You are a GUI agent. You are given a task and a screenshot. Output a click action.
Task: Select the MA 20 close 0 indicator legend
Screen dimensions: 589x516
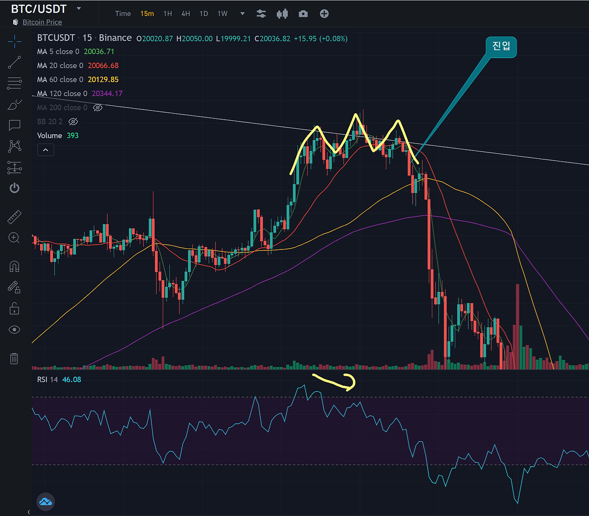pyautogui.click(x=60, y=65)
